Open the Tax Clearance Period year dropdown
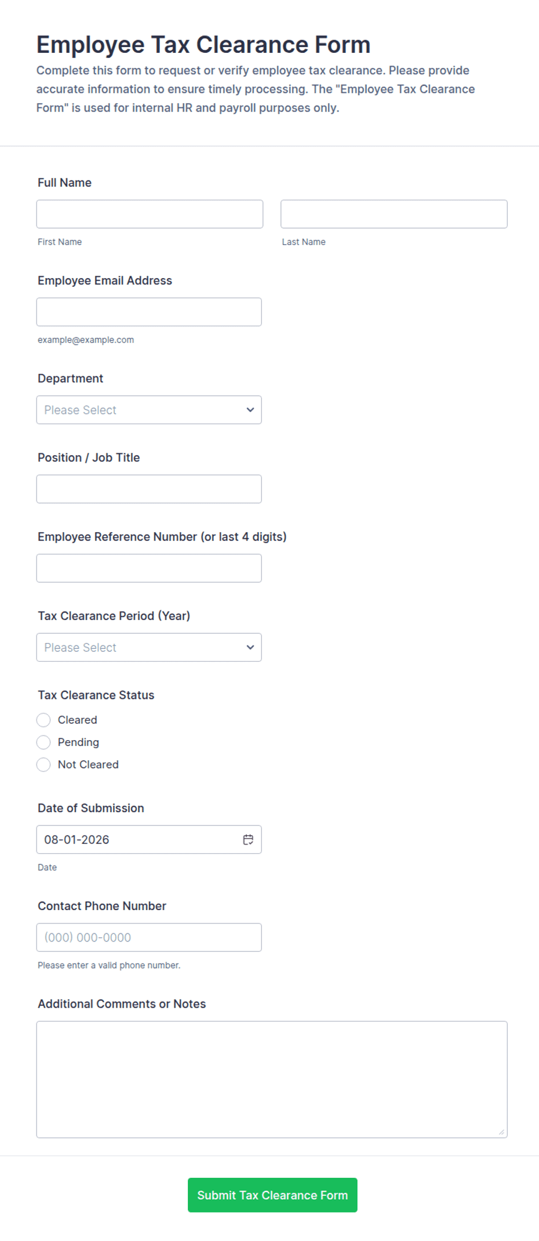 point(149,647)
